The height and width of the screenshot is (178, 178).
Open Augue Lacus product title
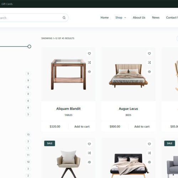pyautogui.click(x=129, y=109)
